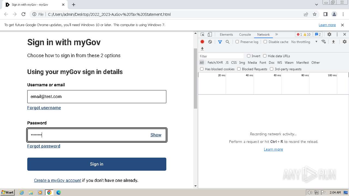Open Learn more in the update bar
Screen dimensions: 349x196
coord(327,25)
